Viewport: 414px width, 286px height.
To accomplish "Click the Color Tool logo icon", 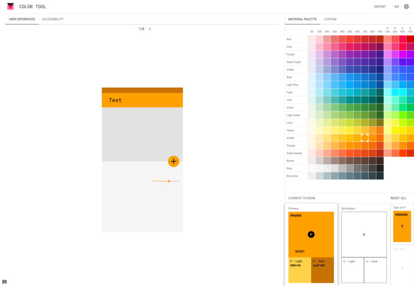I will [11, 6].
